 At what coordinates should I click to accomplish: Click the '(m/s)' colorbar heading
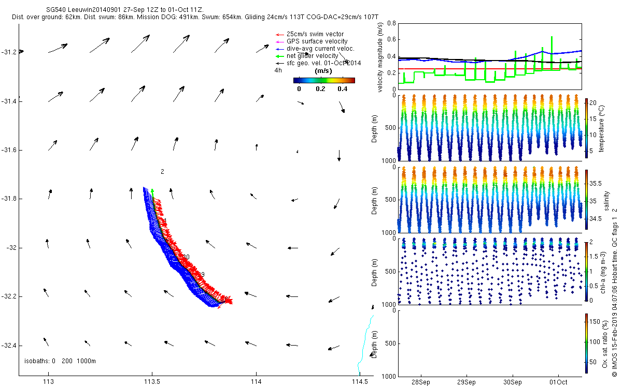324,71
